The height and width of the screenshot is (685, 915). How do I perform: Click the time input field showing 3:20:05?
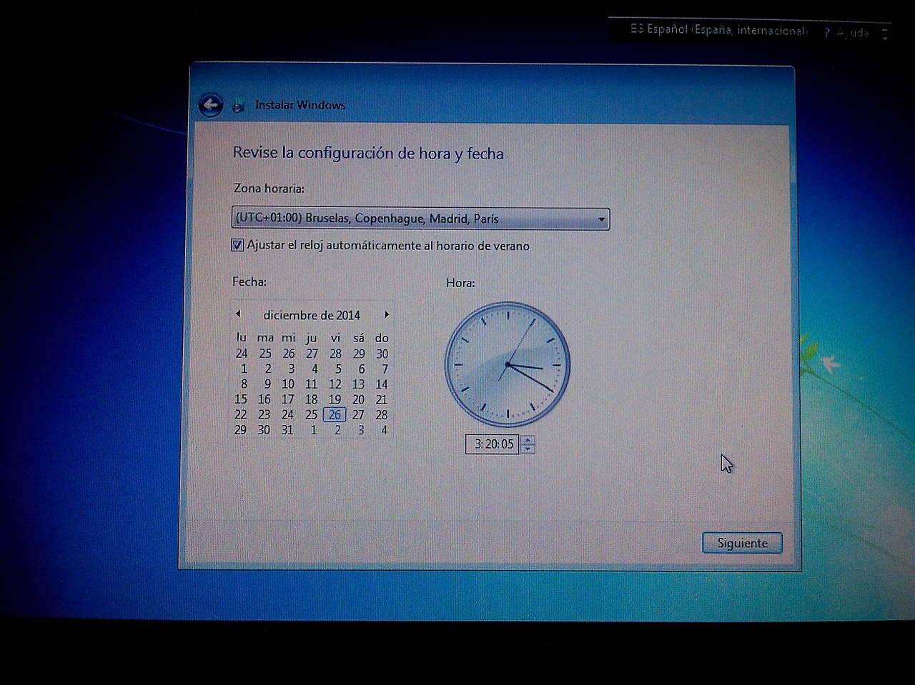point(493,444)
